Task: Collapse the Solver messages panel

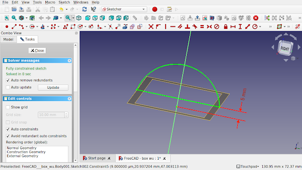Action: pyautogui.click(x=69, y=61)
